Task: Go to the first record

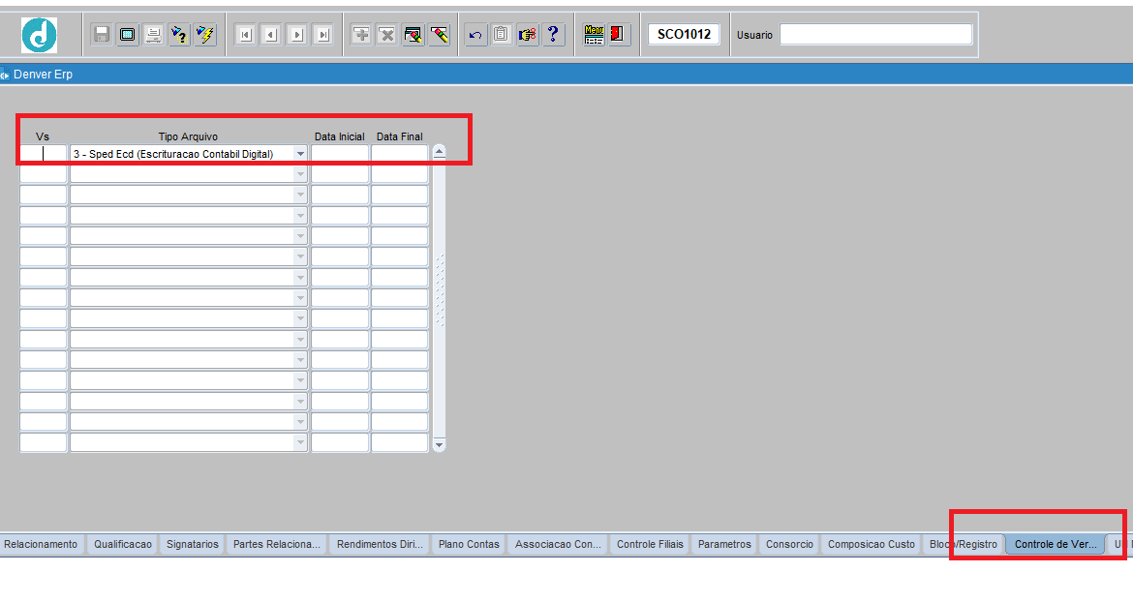Action: point(246,35)
